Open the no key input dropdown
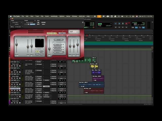 point(19,27)
